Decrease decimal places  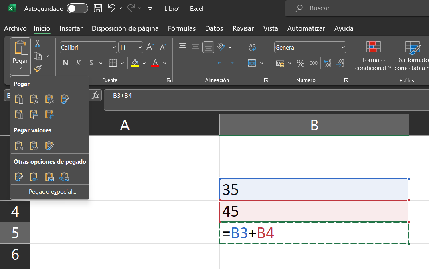tap(340, 63)
